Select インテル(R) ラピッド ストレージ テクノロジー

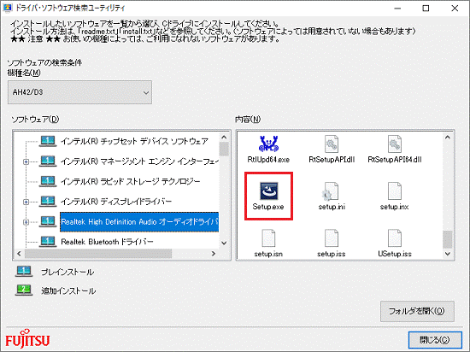point(131,181)
